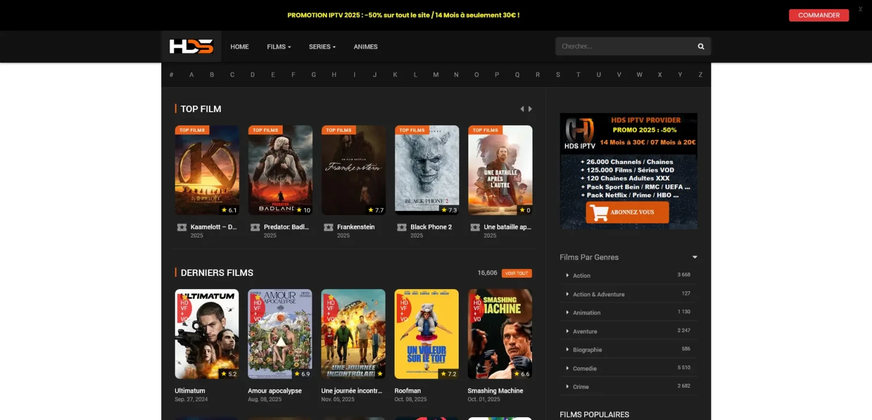Viewport: 872px width, 420px height.
Task: Filter titles by letter A
Action: pyautogui.click(x=191, y=75)
